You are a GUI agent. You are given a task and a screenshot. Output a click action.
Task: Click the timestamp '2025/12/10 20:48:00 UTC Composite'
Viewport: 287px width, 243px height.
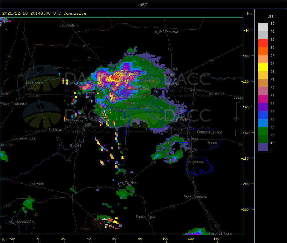point(44,13)
